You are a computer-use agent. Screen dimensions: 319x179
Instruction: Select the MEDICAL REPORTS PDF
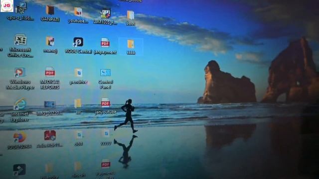(x=50, y=79)
